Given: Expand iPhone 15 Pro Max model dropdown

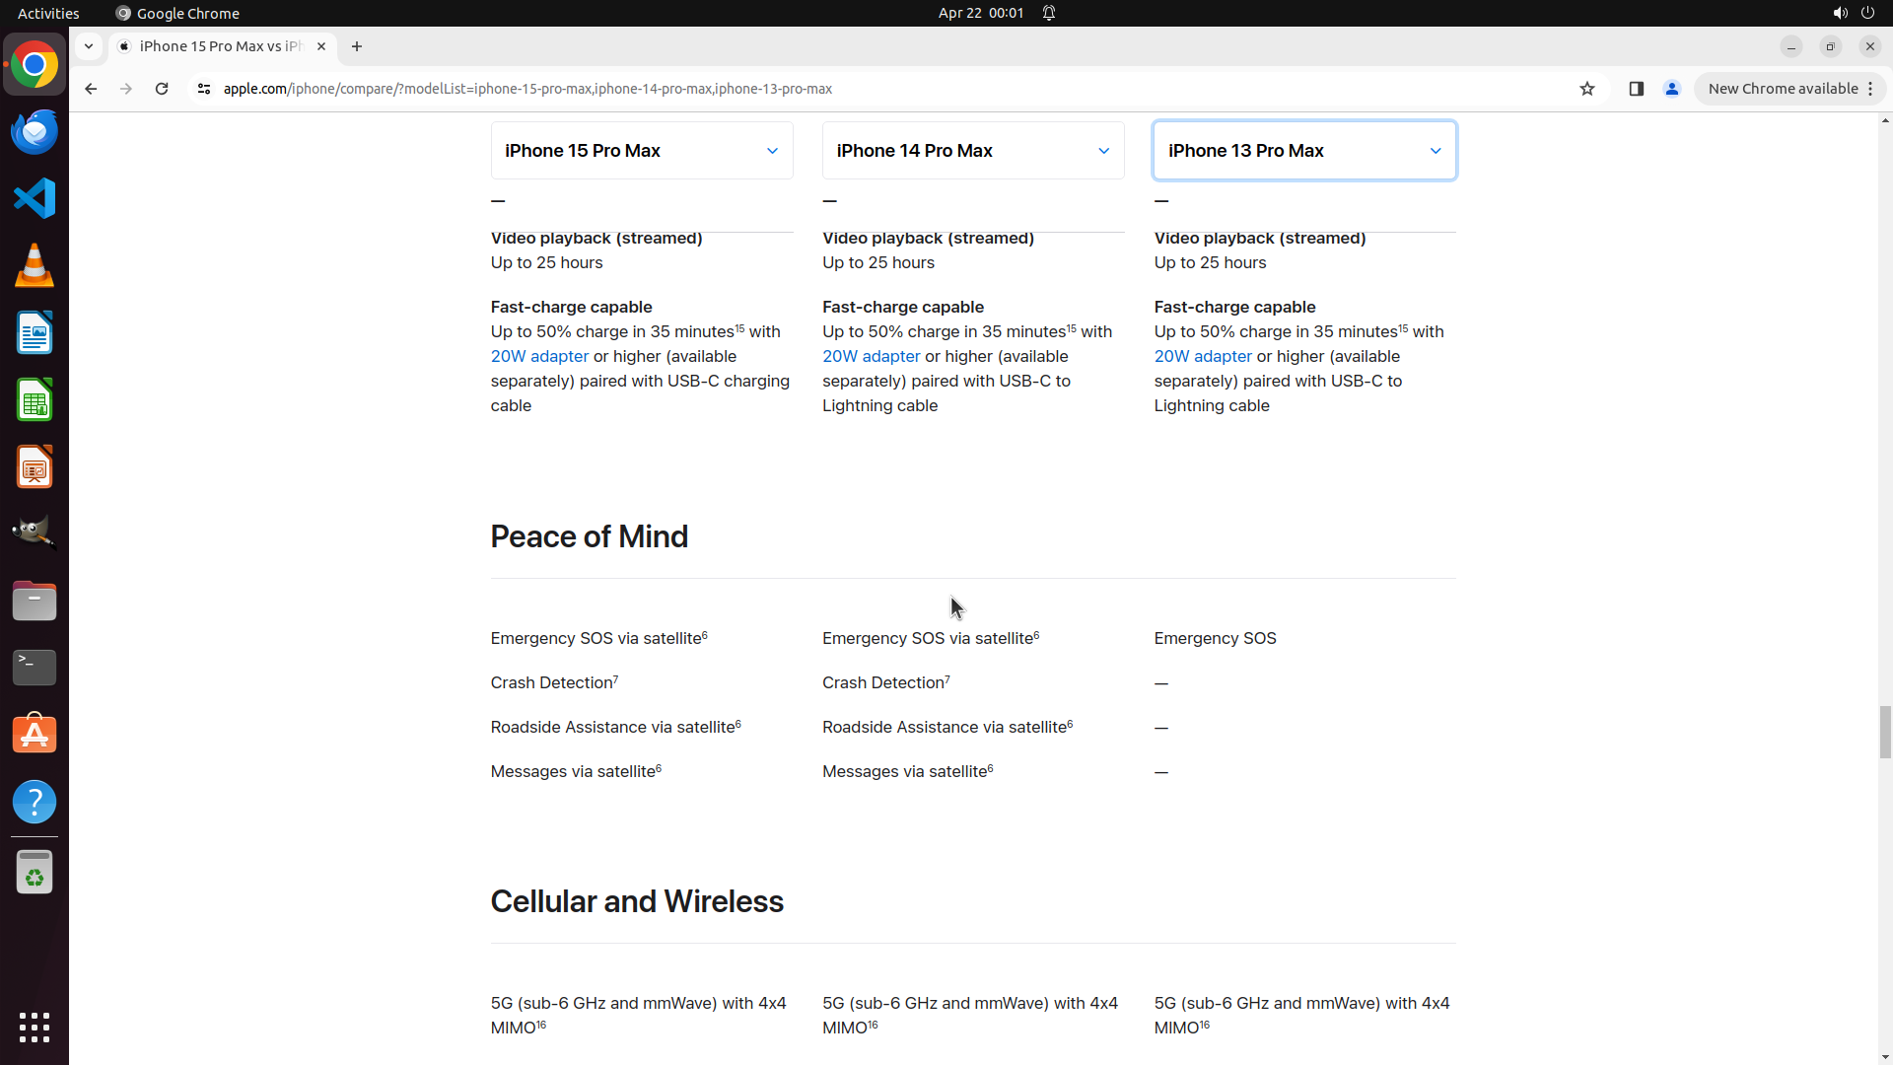Looking at the screenshot, I should pos(642,151).
